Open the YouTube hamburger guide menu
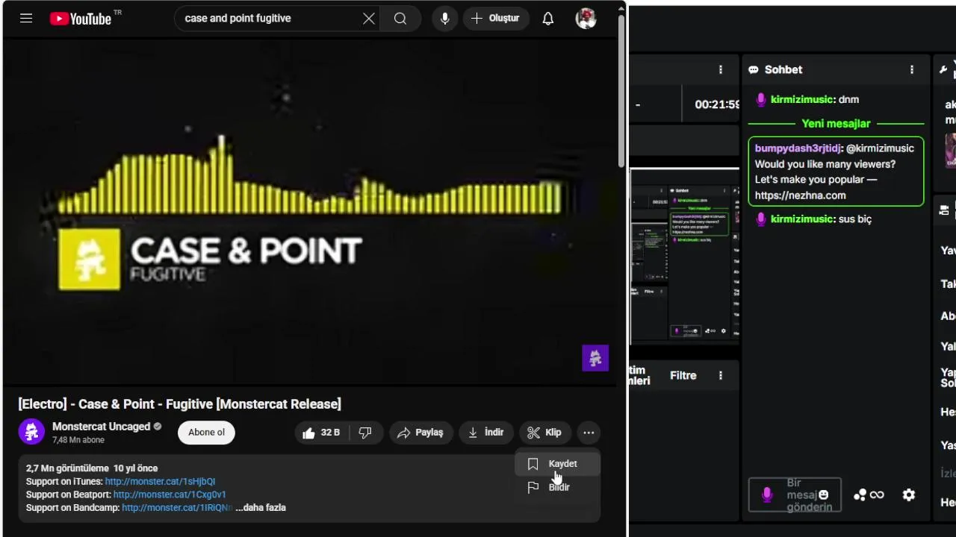Viewport: 956px width, 537px height. pyautogui.click(x=26, y=19)
